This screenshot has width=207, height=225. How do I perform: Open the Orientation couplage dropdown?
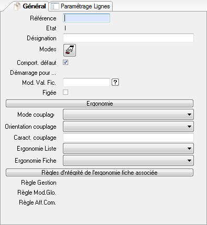click(189, 127)
